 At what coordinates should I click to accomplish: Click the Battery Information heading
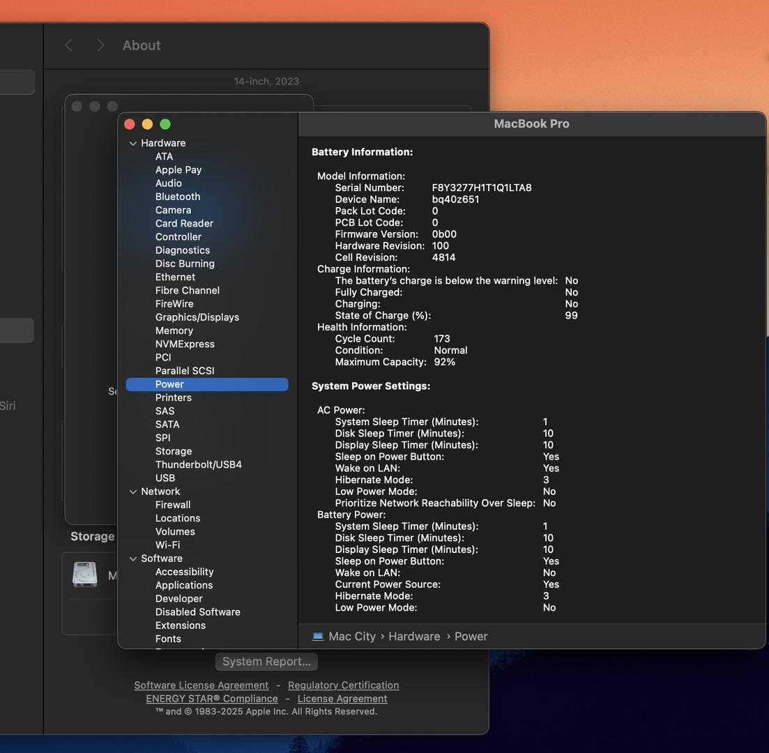click(x=362, y=152)
